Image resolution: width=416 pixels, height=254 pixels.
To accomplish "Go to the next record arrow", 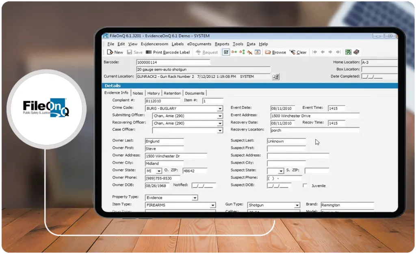I will [330, 52].
